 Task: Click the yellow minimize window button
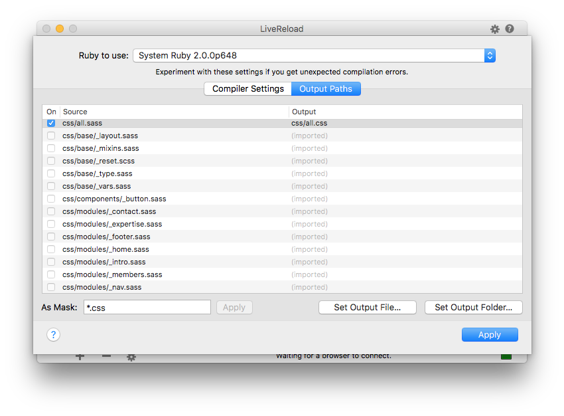(60, 29)
